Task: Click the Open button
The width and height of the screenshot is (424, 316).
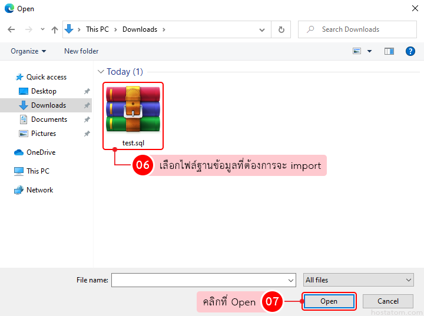Action: click(329, 301)
